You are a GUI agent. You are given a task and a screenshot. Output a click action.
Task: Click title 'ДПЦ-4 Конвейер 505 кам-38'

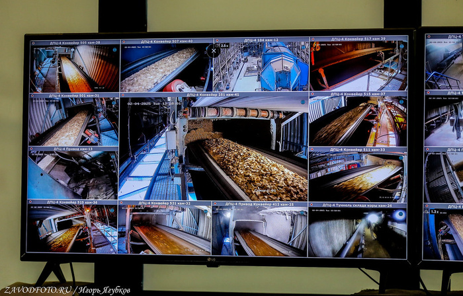point(75,43)
